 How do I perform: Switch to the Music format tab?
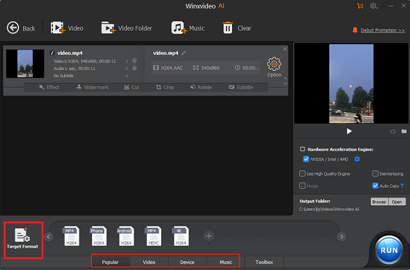click(x=226, y=262)
